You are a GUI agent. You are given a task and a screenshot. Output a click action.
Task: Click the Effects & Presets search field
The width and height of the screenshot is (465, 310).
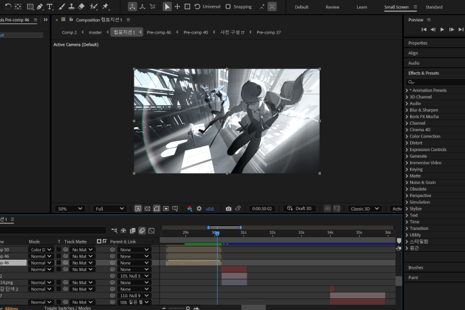[x=435, y=82]
